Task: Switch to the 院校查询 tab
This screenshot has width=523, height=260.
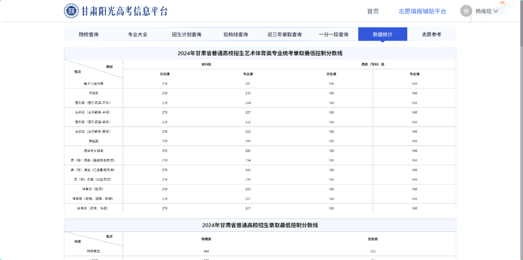Action: [89, 34]
